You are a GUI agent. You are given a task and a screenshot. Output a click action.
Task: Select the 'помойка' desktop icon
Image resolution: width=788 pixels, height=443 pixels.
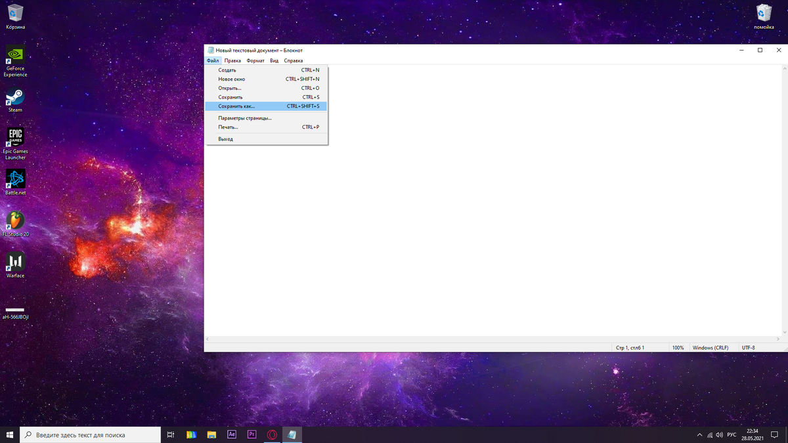click(764, 17)
